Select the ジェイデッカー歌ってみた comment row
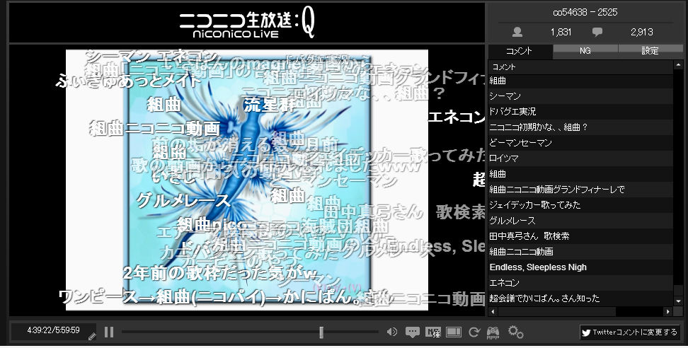688x348 pixels. tap(580, 205)
